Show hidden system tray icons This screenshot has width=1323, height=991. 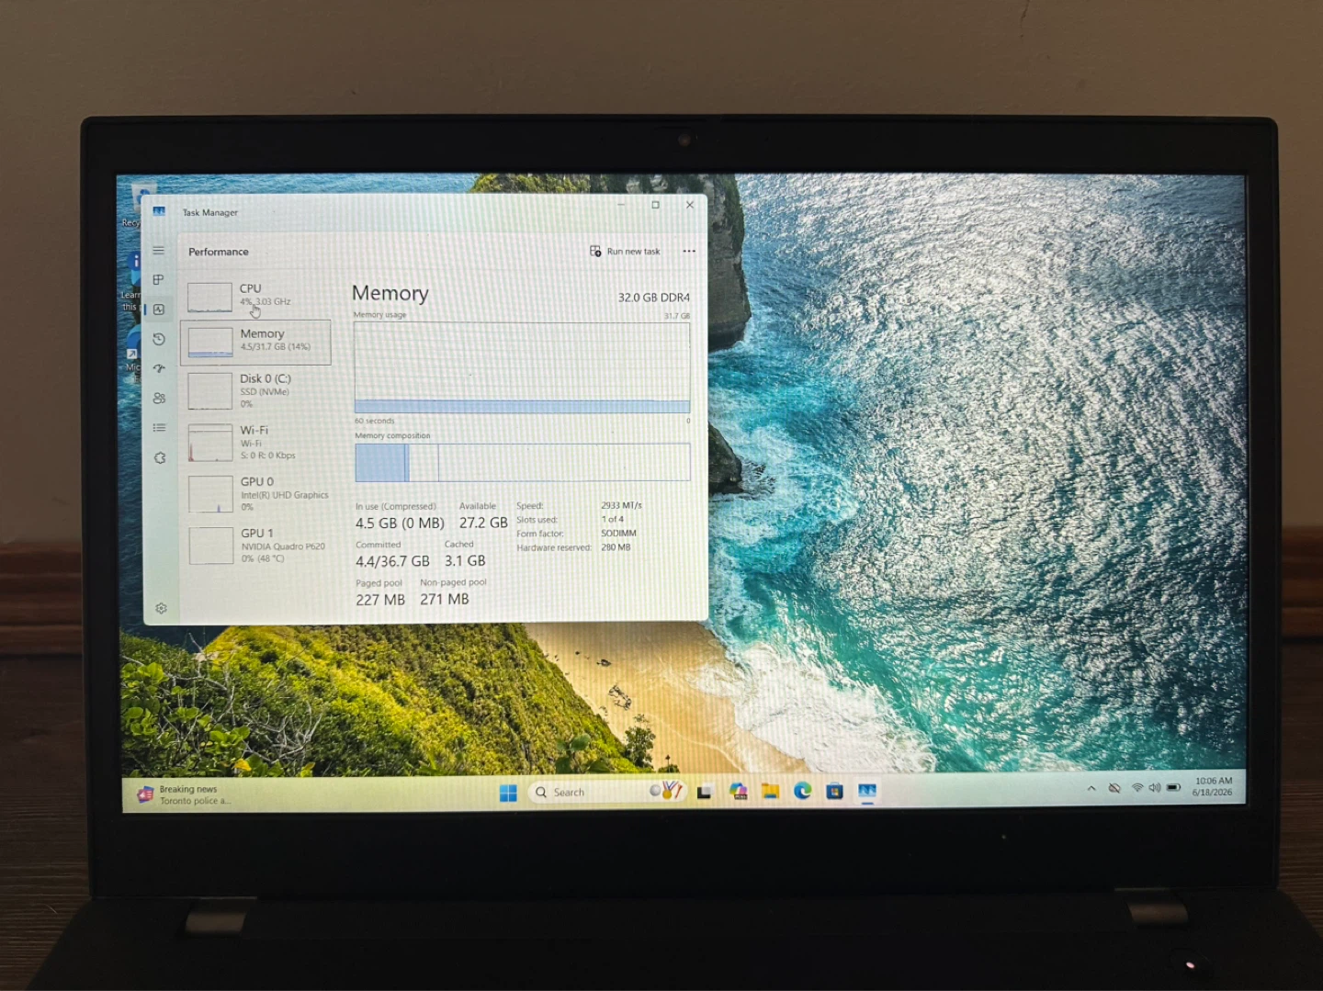1091,788
